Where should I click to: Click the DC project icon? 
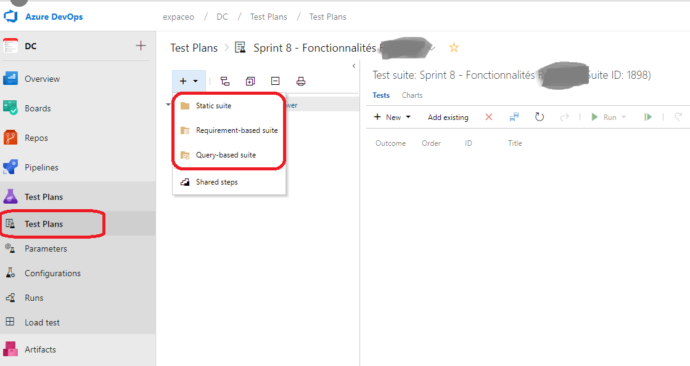coord(10,46)
